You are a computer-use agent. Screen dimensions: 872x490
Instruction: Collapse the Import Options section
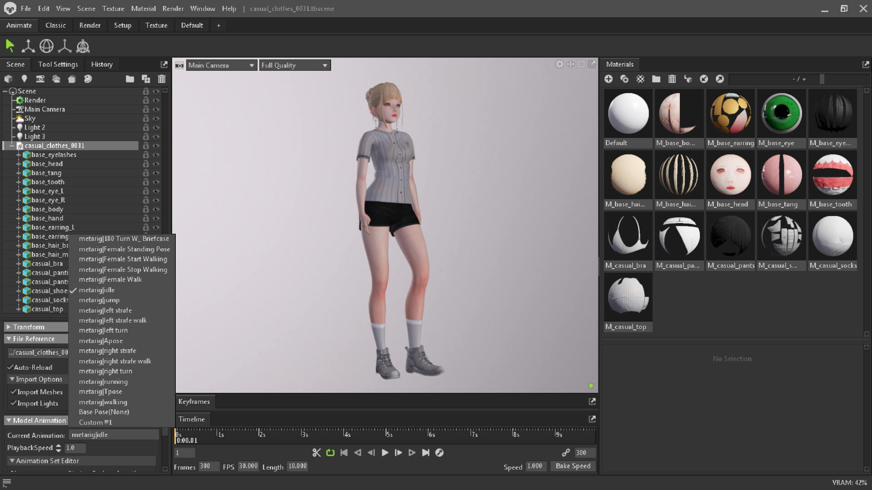pyautogui.click(x=12, y=379)
